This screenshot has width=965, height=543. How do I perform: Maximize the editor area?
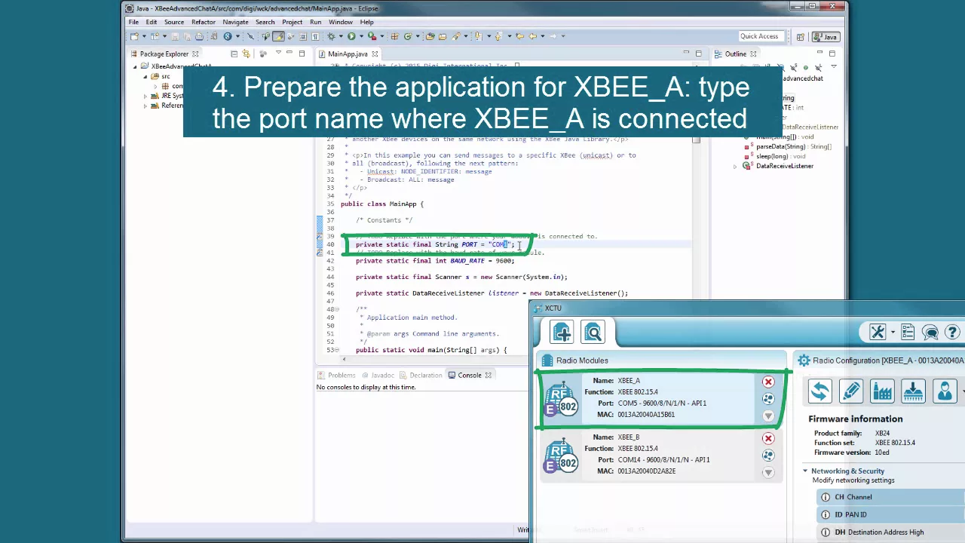(698, 54)
